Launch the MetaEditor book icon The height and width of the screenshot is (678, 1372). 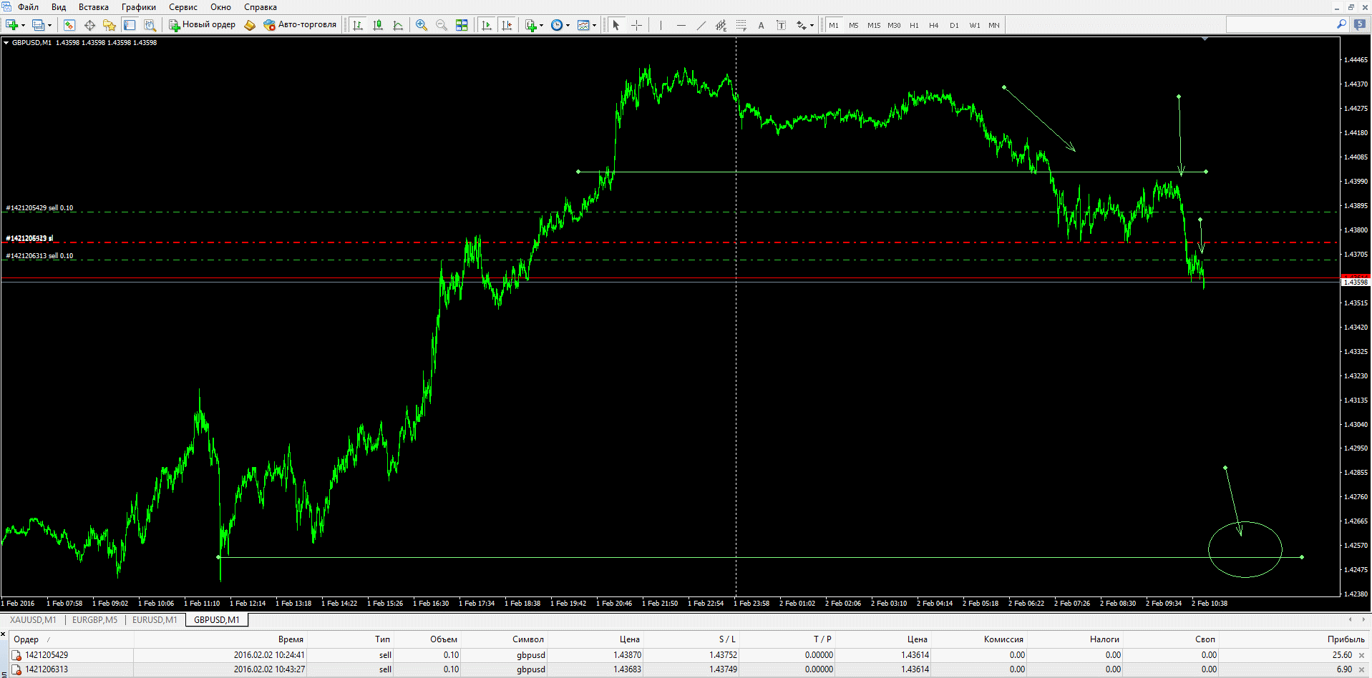pyautogui.click(x=250, y=25)
